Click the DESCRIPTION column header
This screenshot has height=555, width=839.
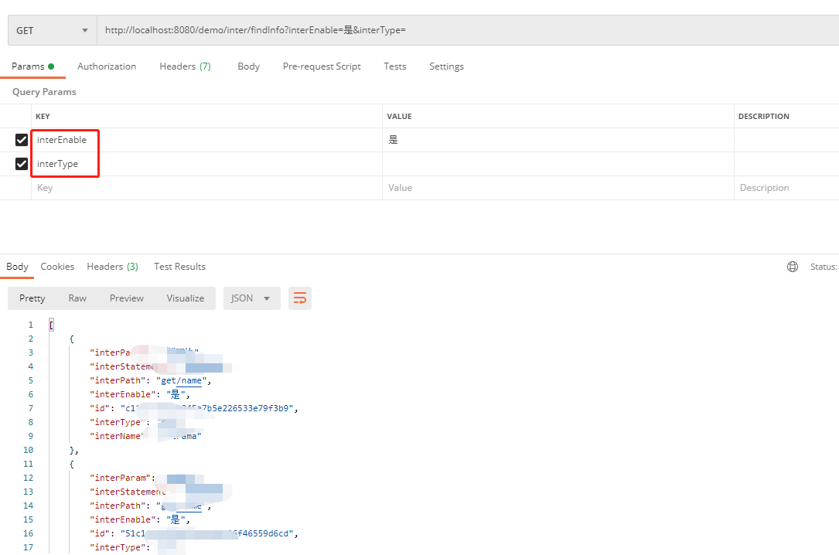tap(763, 117)
